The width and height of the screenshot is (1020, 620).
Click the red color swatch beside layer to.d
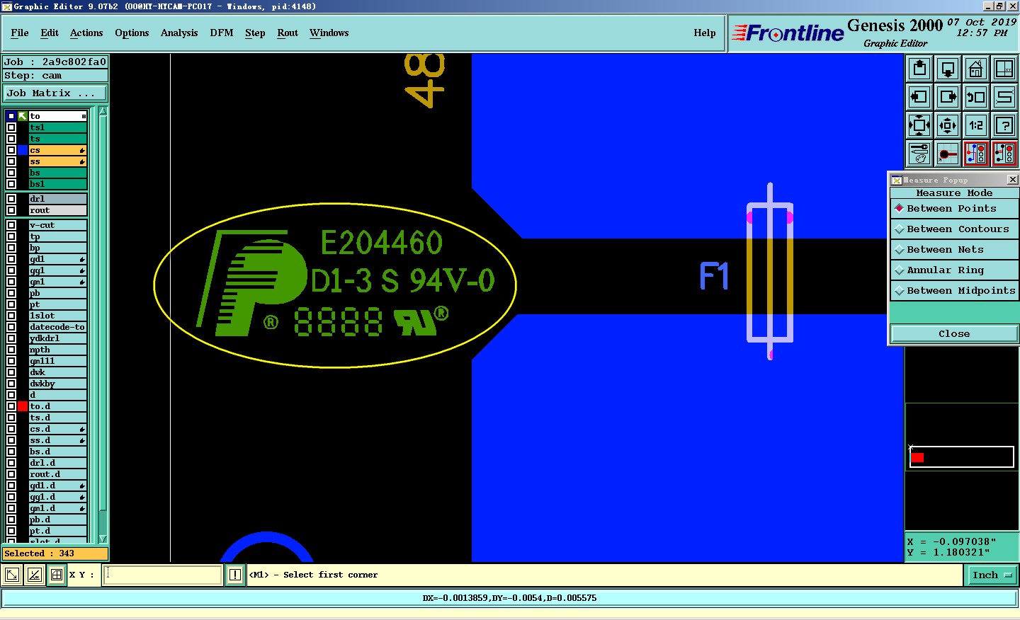click(23, 406)
